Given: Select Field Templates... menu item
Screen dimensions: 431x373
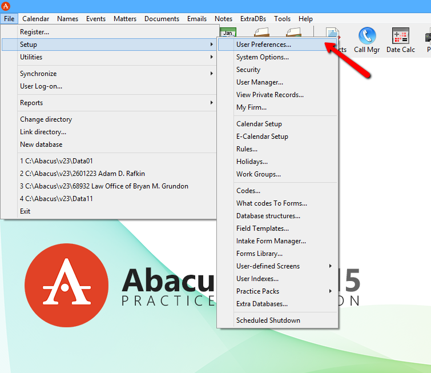Looking at the screenshot, I should [277, 228].
